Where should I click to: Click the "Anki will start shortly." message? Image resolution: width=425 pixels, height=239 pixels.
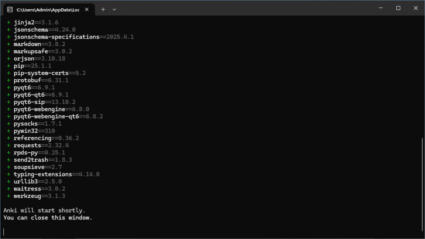[x=44, y=210]
